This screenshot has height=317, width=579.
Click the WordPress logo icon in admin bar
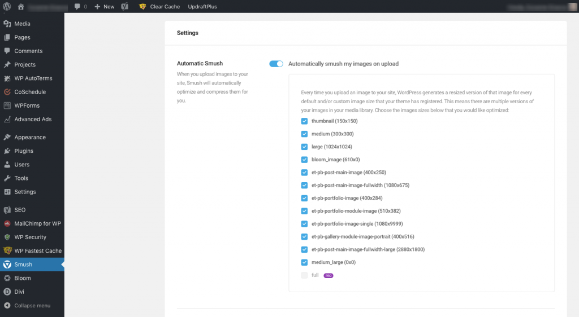(x=7, y=7)
